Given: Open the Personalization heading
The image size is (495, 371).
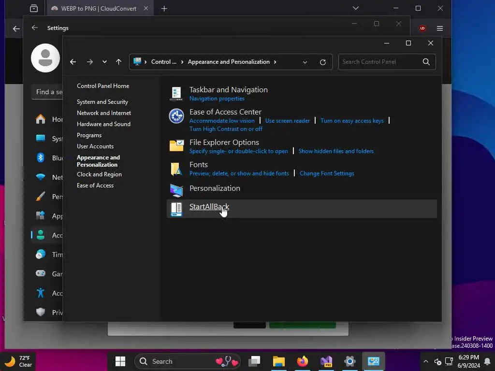Looking at the screenshot, I should pos(214,188).
